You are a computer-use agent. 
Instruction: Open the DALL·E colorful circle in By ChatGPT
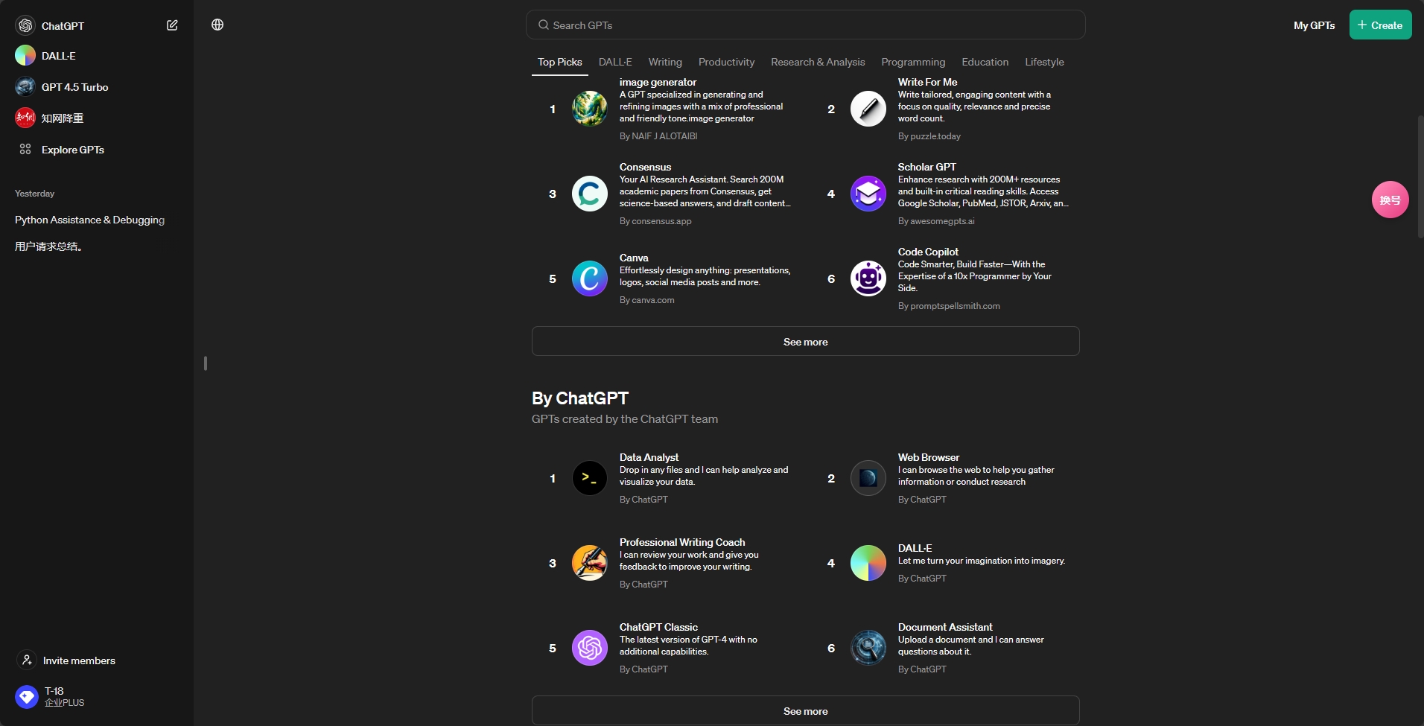868,563
